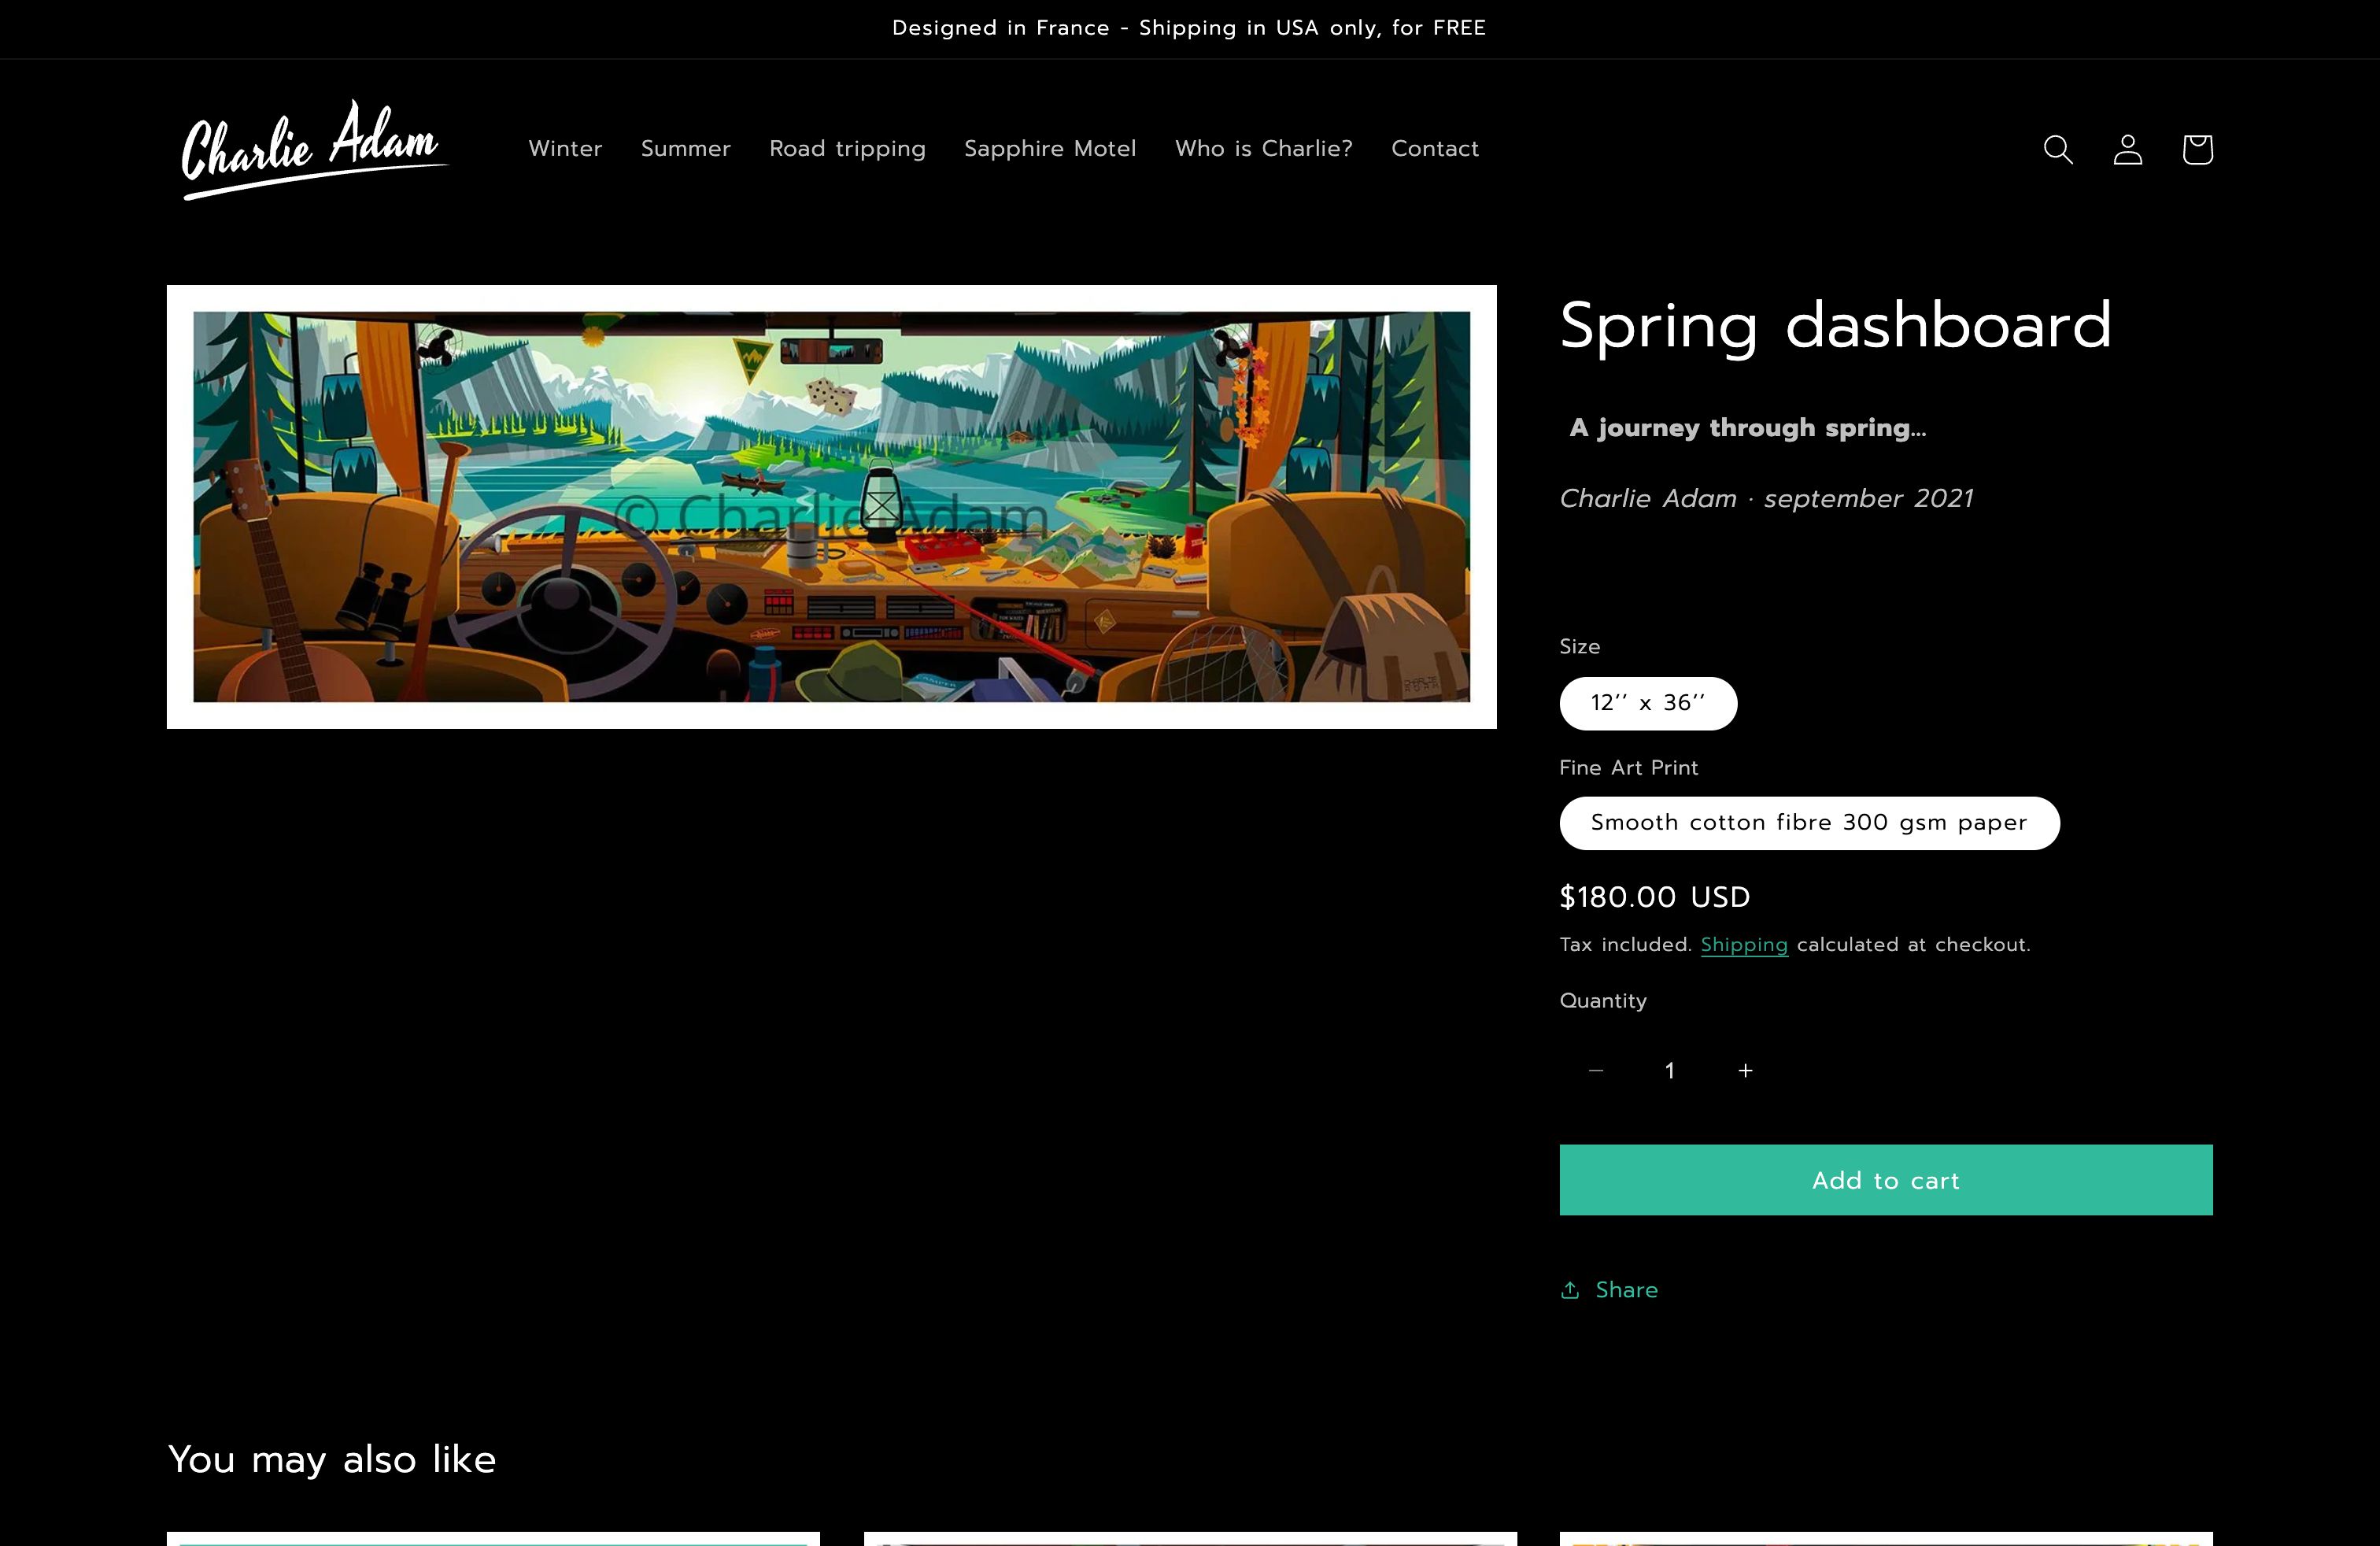Open the shopping cart bag icon

point(2197,149)
